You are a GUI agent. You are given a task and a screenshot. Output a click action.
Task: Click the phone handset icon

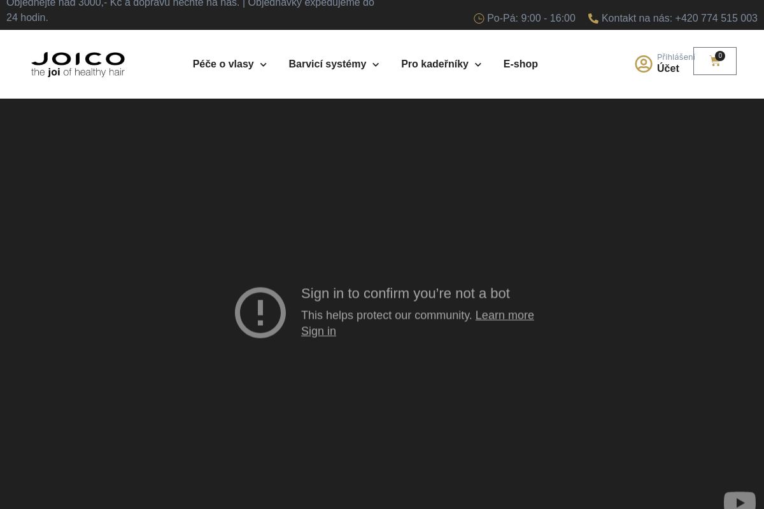point(593,18)
